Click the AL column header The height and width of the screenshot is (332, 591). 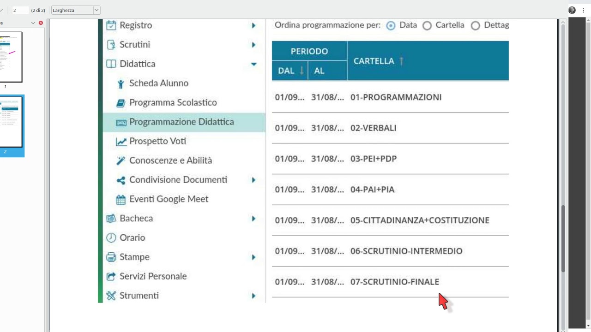click(x=327, y=71)
